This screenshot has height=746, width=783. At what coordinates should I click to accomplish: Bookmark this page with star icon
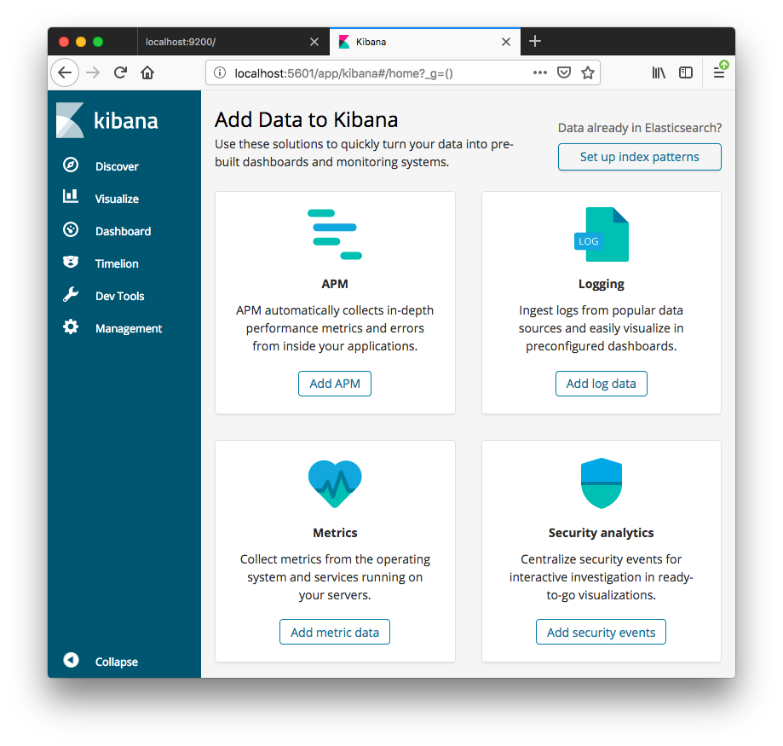[x=588, y=73]
